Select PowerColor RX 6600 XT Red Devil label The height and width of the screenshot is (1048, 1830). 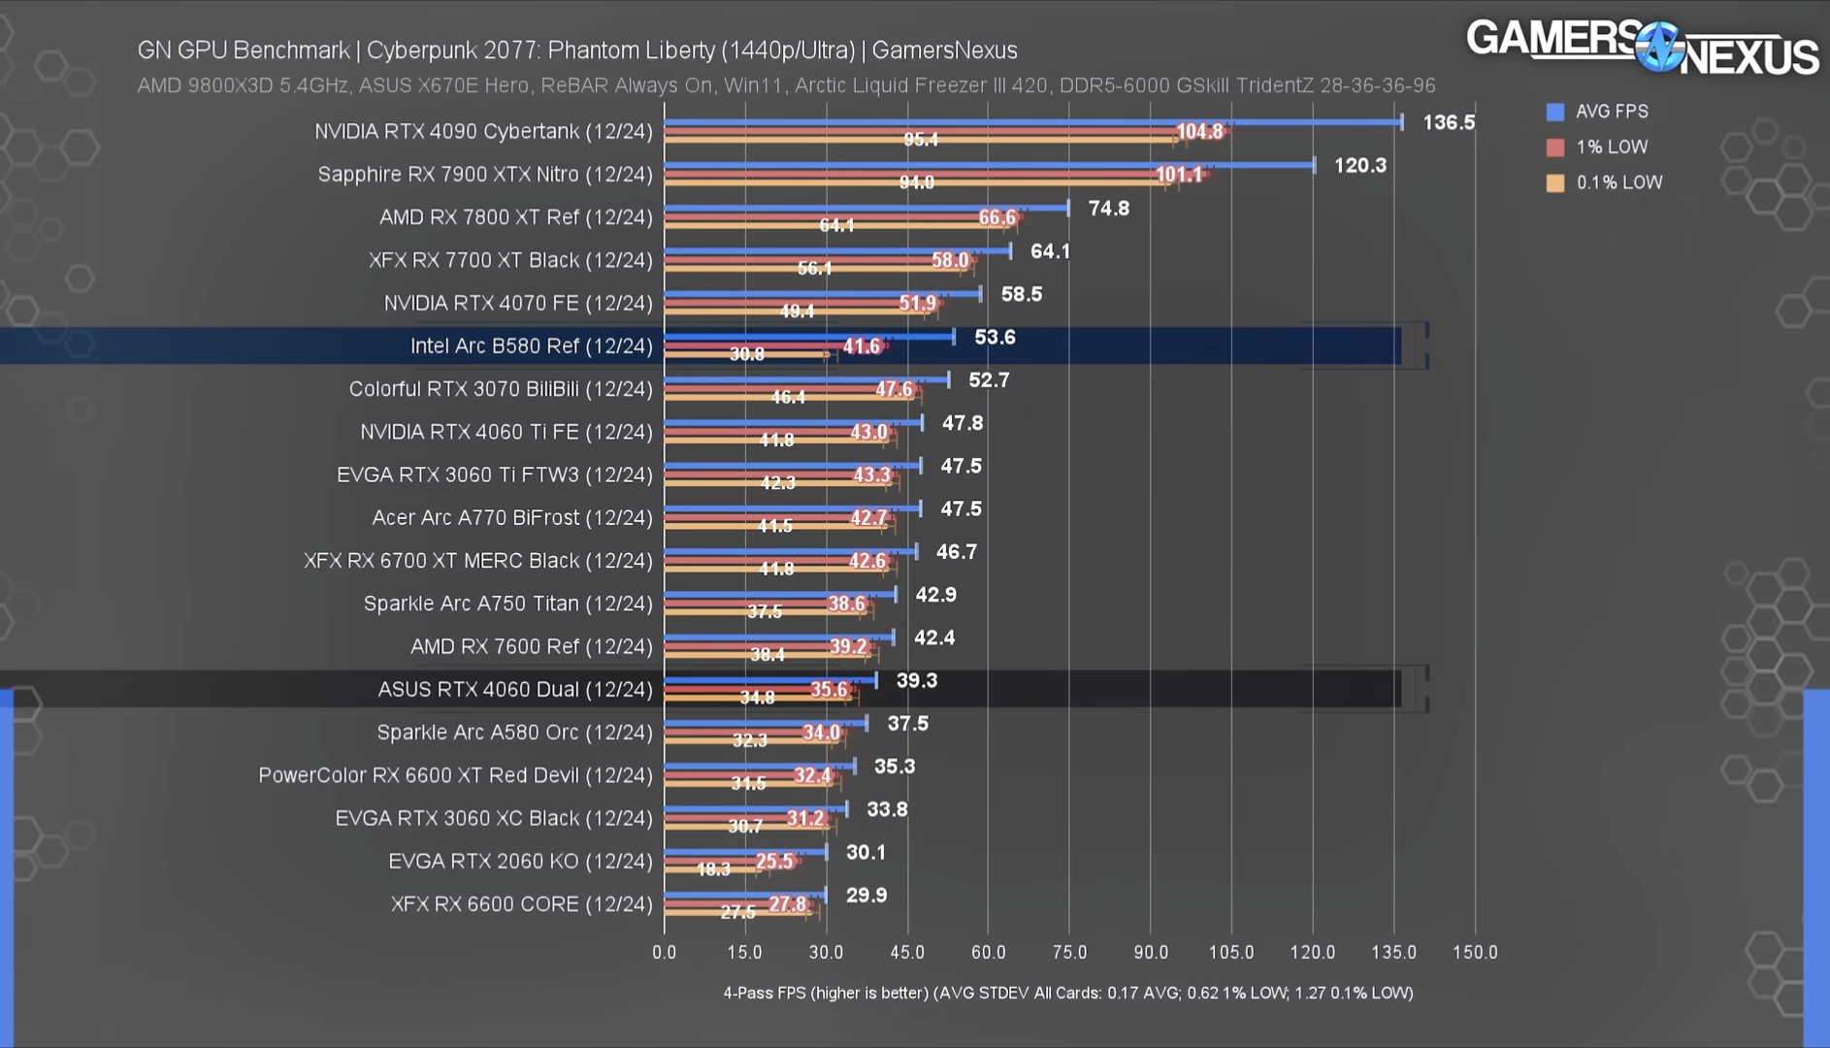(x=456, y=775)
